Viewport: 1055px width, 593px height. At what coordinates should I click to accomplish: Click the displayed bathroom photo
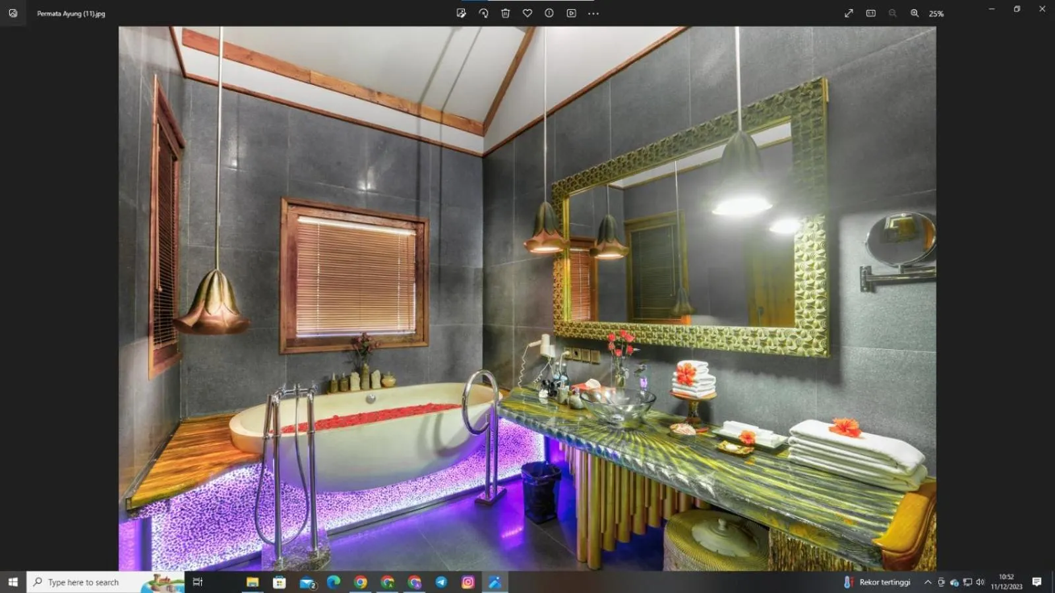[x=527, y=298]
